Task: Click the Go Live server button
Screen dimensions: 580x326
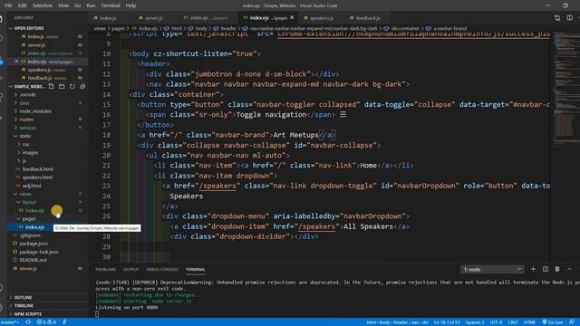Action: tap(553, 322)
